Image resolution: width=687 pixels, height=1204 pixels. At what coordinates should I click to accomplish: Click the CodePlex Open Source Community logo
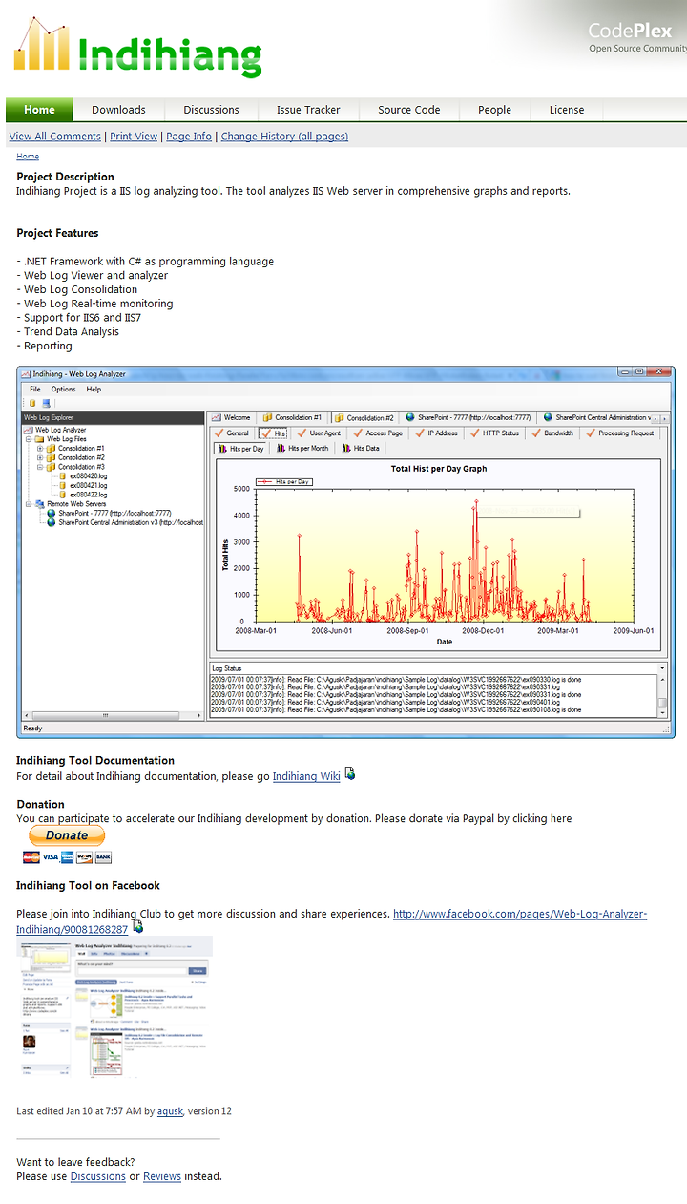pos(635,38)
